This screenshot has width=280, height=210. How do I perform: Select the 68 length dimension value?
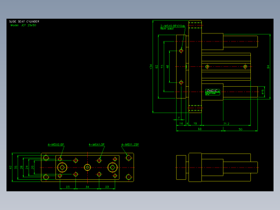point(200,129)
